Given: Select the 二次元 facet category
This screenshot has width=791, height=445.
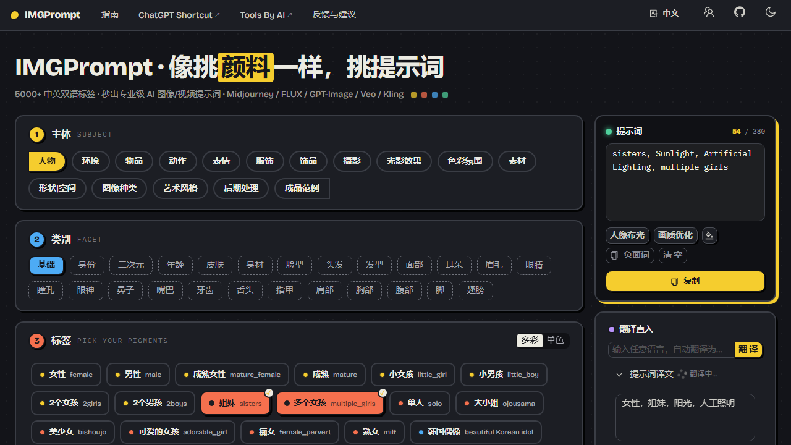Looking at the screenshot, I should pos(131,265).
